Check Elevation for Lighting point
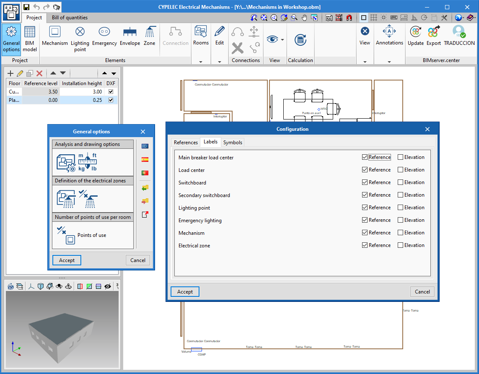The image size is (479, 374). click(400, 207)
